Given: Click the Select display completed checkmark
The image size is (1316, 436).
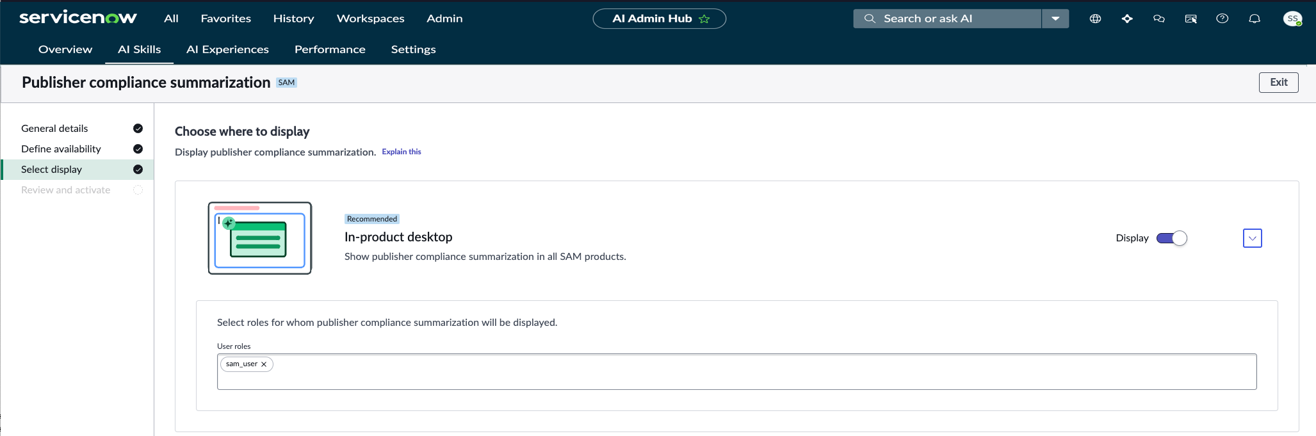Looking at the screenshot, I should pos(138,169).
